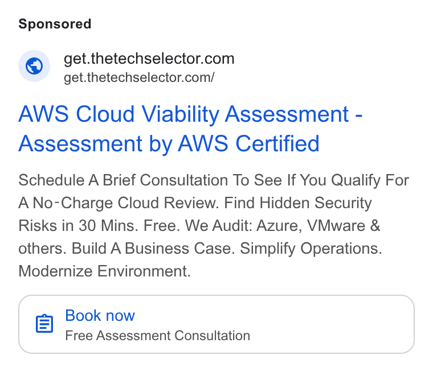Click headline line 'Assessment by AWS Certified'
433x372 pixels.
169,143
